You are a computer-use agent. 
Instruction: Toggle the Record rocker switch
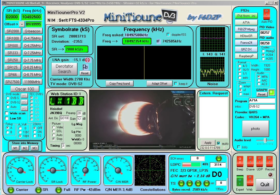(x=269, y=161)
